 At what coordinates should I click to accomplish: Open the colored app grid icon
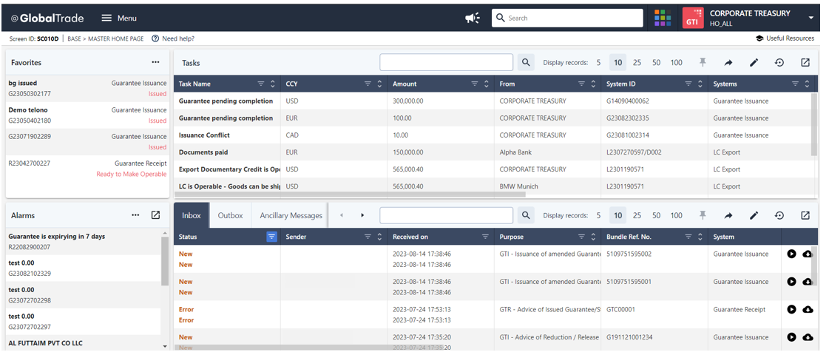663,18
